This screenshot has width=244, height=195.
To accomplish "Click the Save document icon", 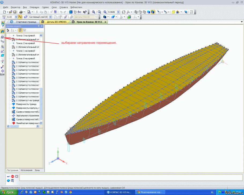I will [x=15, y=12].
